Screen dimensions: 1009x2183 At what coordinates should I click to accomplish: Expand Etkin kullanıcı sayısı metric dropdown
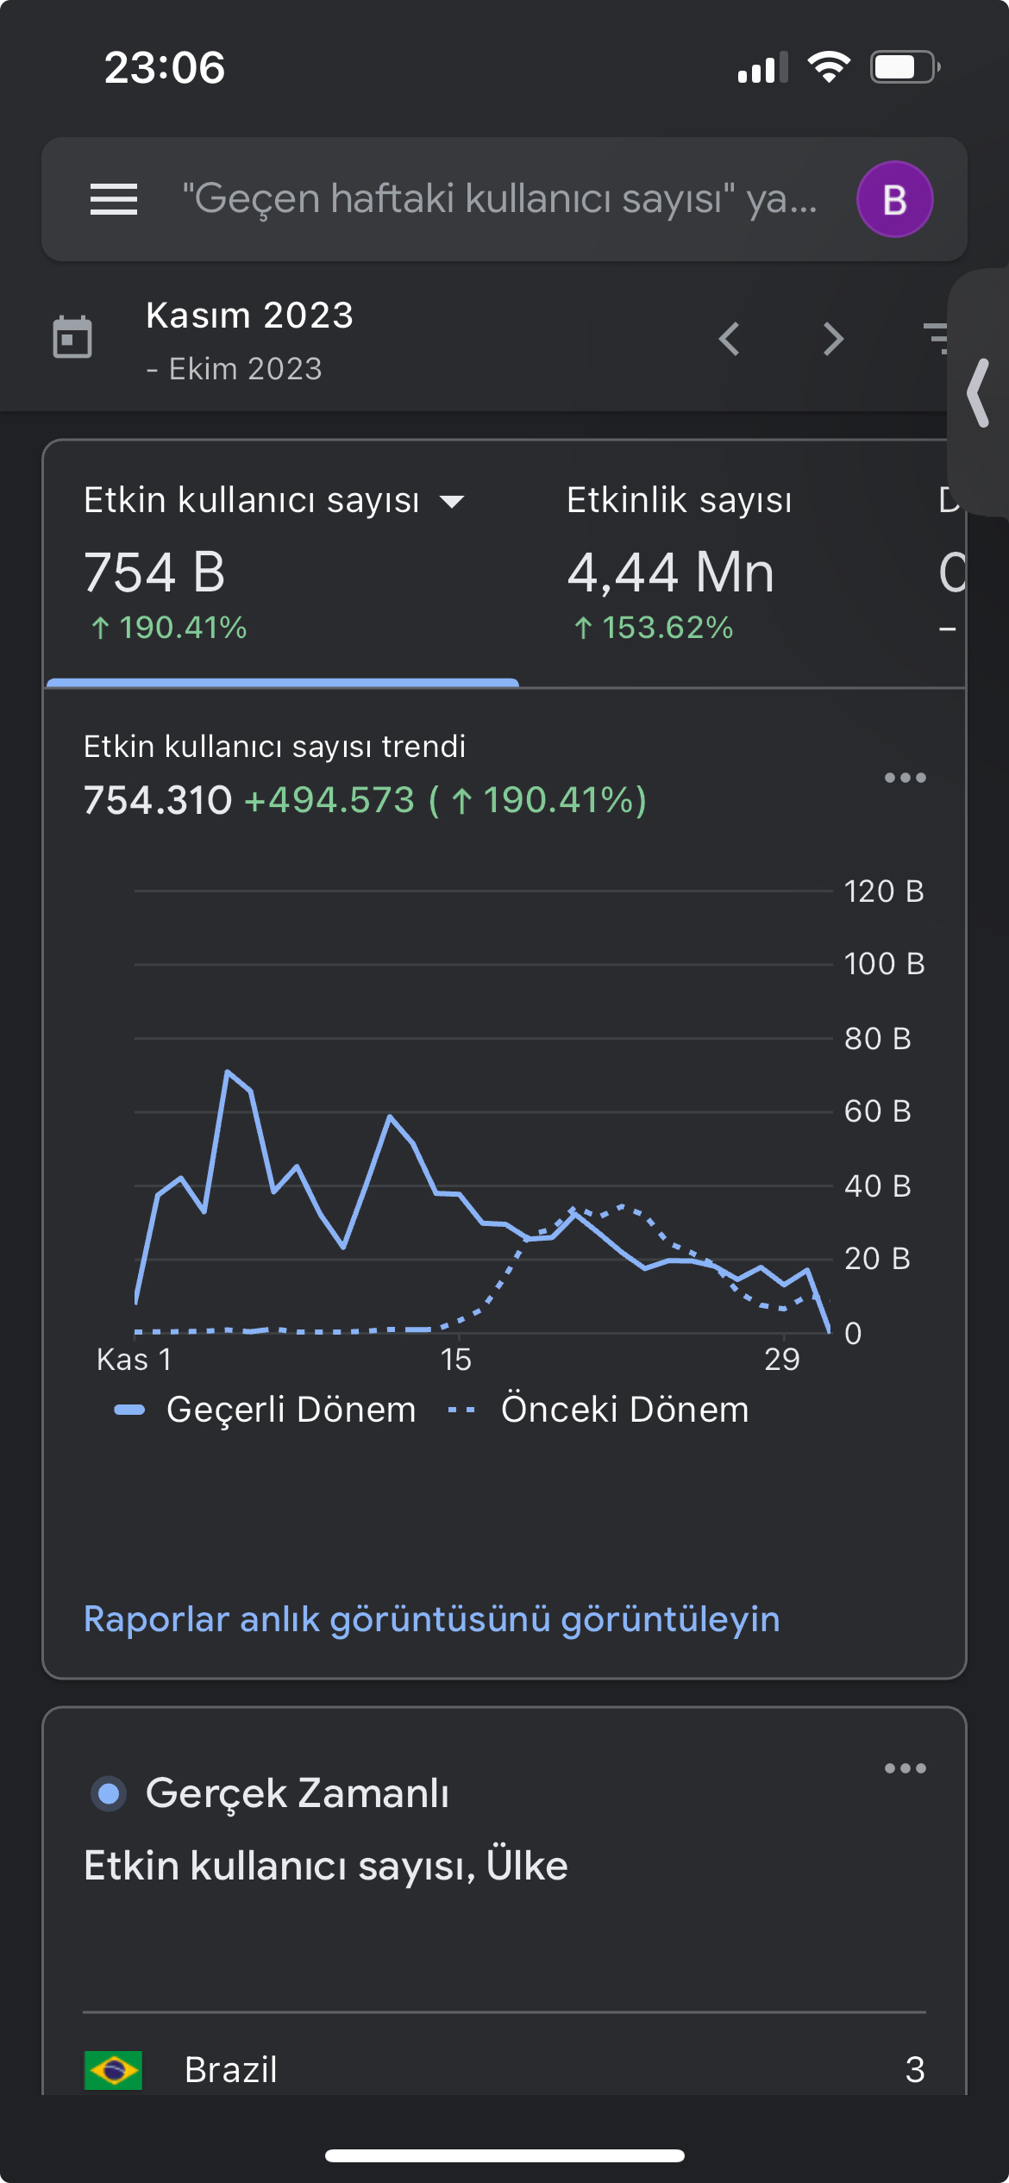pyautogui.click(x=452, y=501)
